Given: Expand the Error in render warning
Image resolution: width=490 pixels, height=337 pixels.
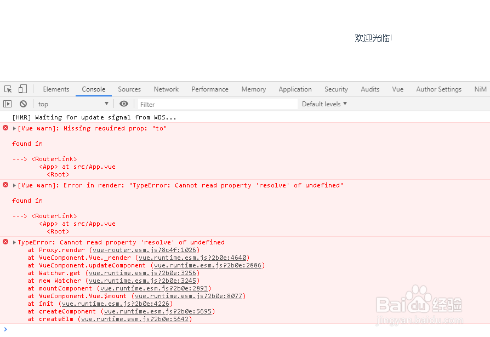Looking at the screenshot, I should pyautogui.click(x=14, y=186).
